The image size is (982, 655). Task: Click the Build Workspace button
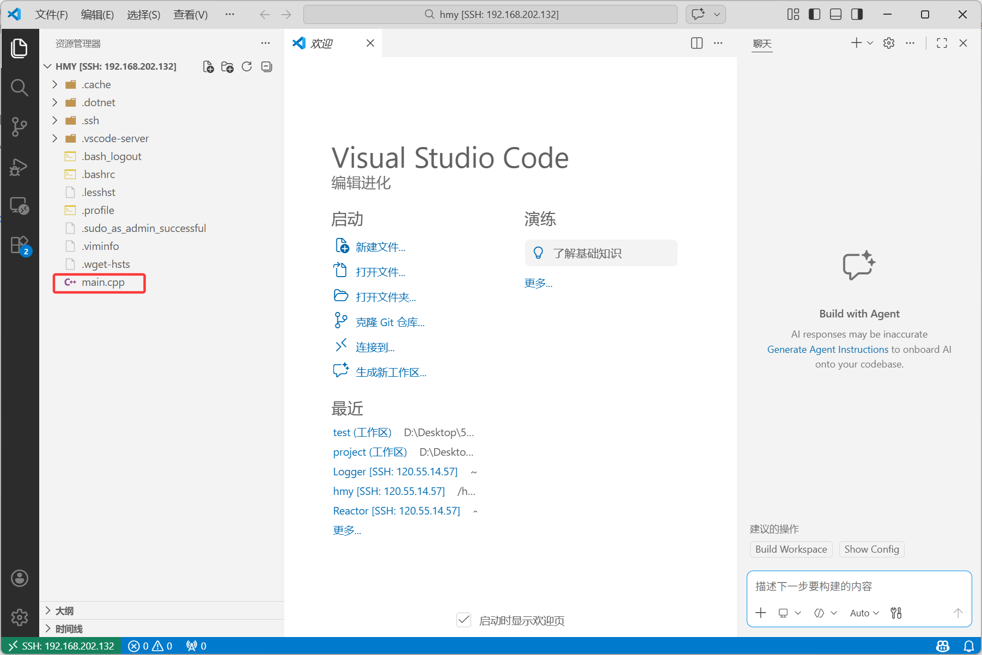click(x=791, y=549)
